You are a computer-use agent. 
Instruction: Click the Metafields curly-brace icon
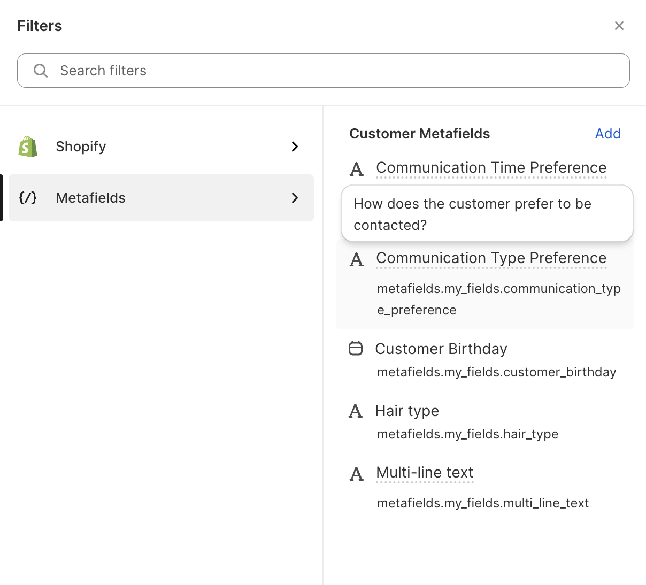pyautogui.click(x=28, y=198)
